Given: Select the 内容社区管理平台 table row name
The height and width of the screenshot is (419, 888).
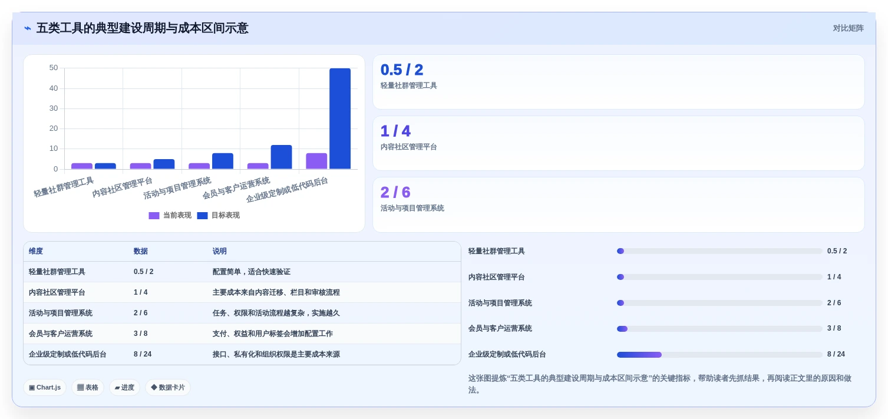Looking at the screenshot, I should 57,292.
